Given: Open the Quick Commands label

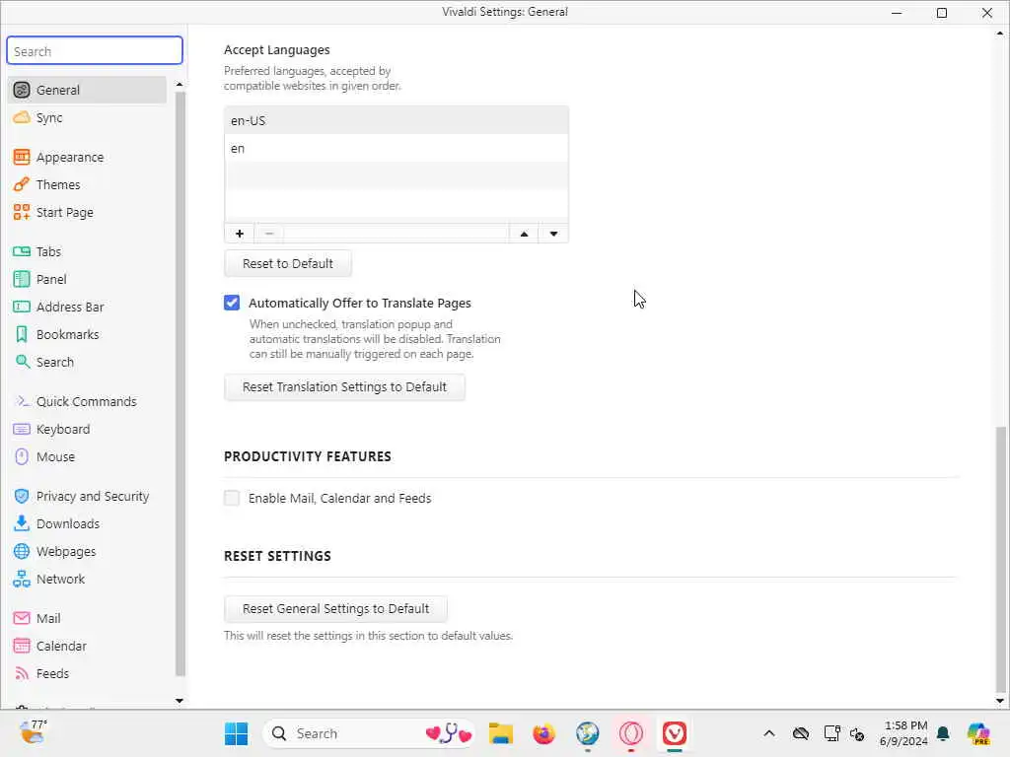Looking at the screenshot, I should 87,402.
